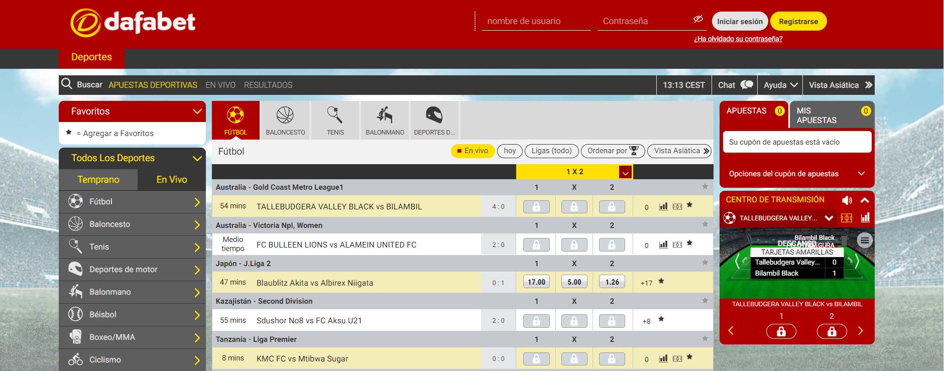Image resolution: width=944 pixels, height=371 pixels.
Task: Open the Ayuda dropdown
Action: [x=781, y=85]
